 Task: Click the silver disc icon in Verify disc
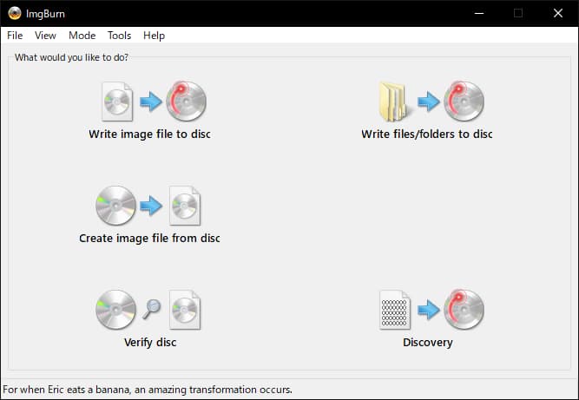[x=115, y=310]
